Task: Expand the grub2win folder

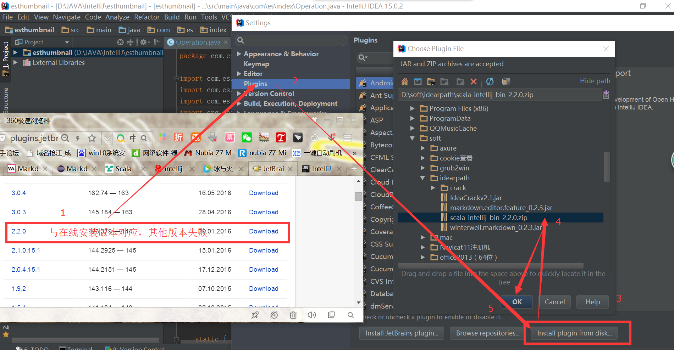Action: (x=422, y=168)
